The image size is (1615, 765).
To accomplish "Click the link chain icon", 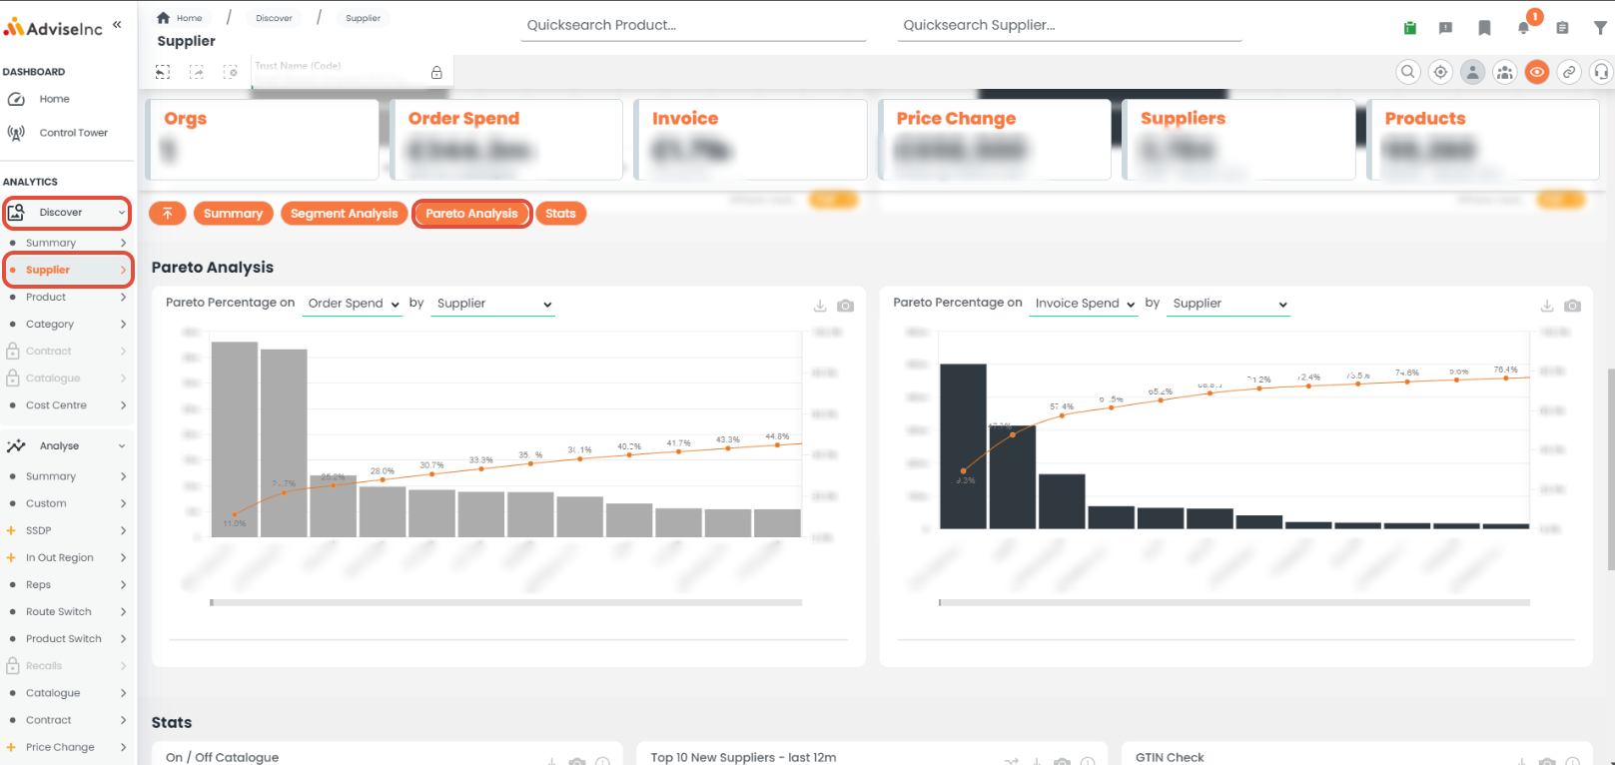I will 1569,72.
